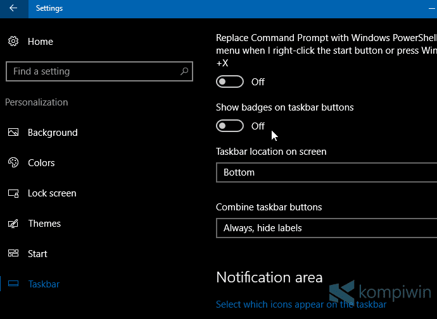Click the Home gear icon
Viewport: 437px width, 319px height.
(13, 41)
